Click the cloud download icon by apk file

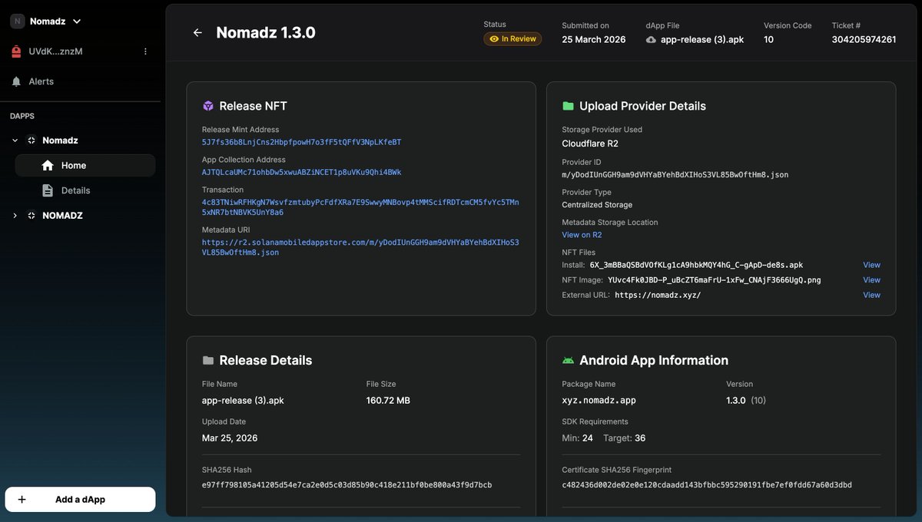pos(651,39)
